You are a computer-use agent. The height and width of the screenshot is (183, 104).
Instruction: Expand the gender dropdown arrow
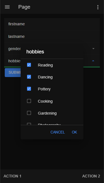click(93, 49)
